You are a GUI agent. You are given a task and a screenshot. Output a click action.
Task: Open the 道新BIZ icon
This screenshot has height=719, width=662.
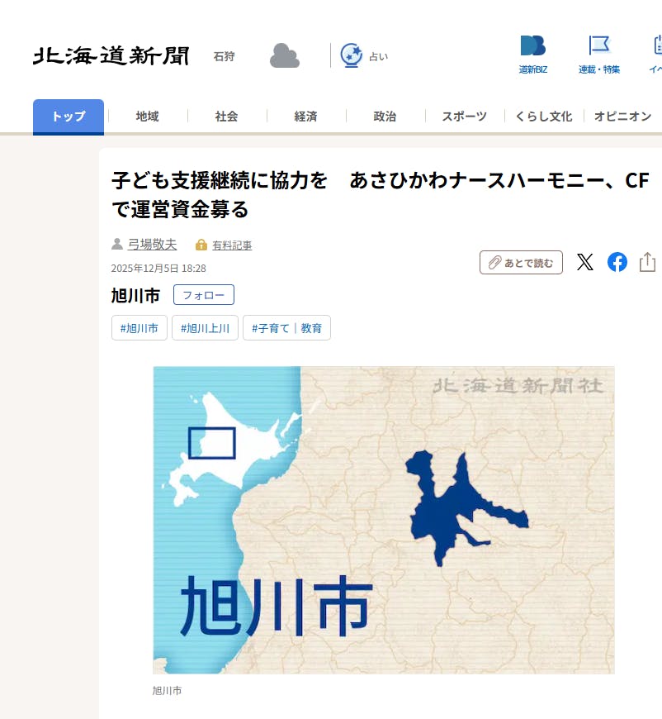point(532,45)
